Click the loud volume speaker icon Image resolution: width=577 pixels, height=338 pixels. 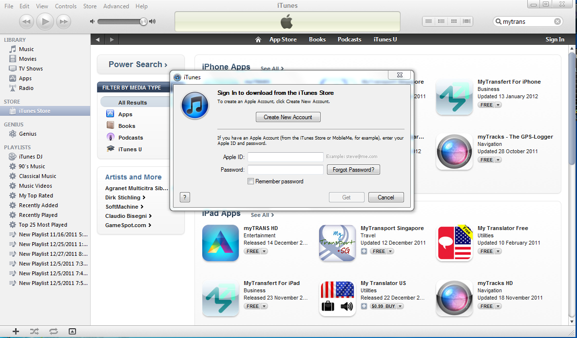tap(153, 22)
